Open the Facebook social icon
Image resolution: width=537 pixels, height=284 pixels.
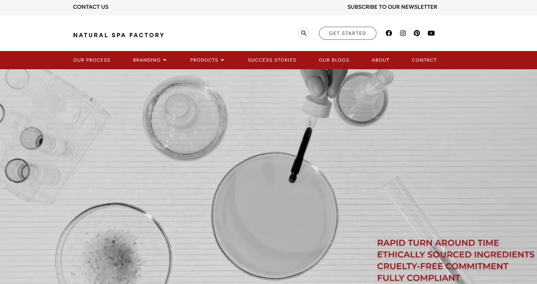click(x=389, y=33)
